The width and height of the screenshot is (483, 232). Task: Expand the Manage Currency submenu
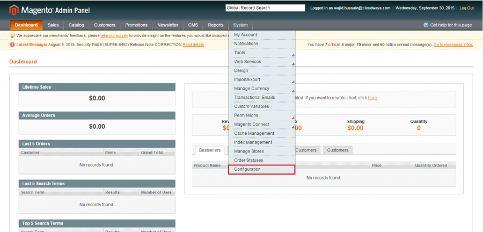(x=262, y=89)
